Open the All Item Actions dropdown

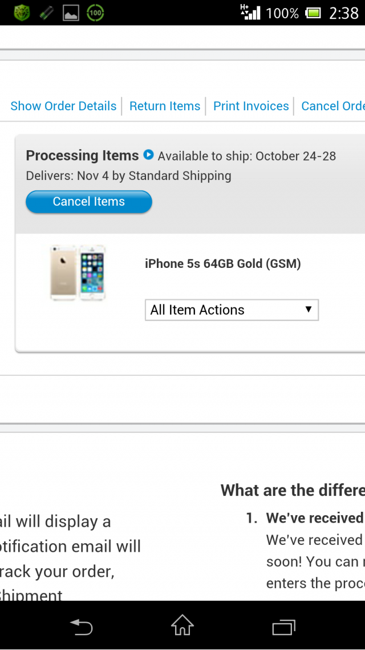[x=232, y=310]
